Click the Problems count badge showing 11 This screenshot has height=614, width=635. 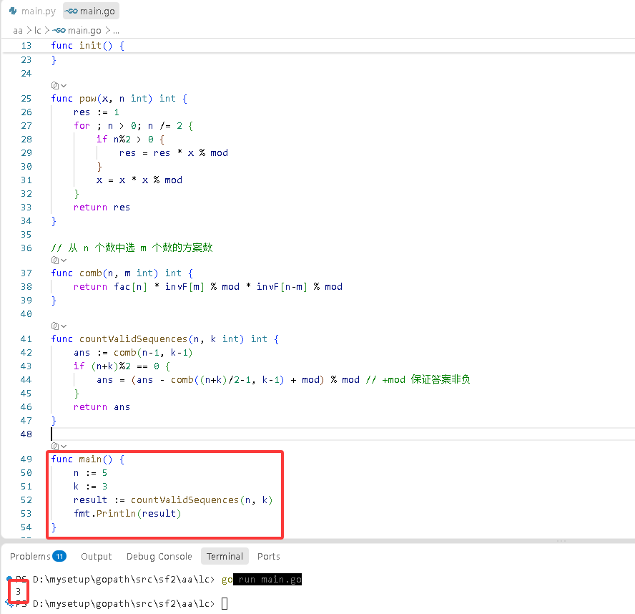click(59, 556)
